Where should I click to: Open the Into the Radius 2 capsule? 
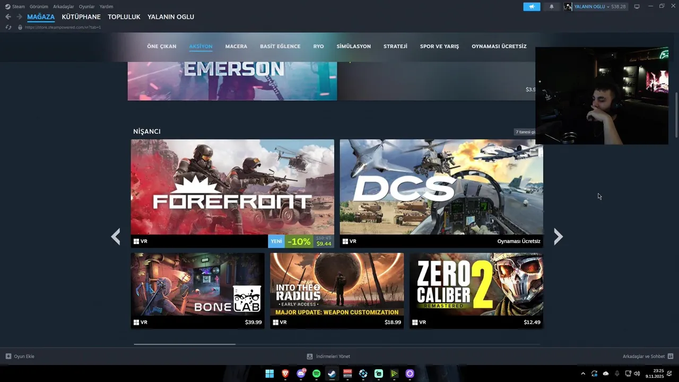coord(337,290)
